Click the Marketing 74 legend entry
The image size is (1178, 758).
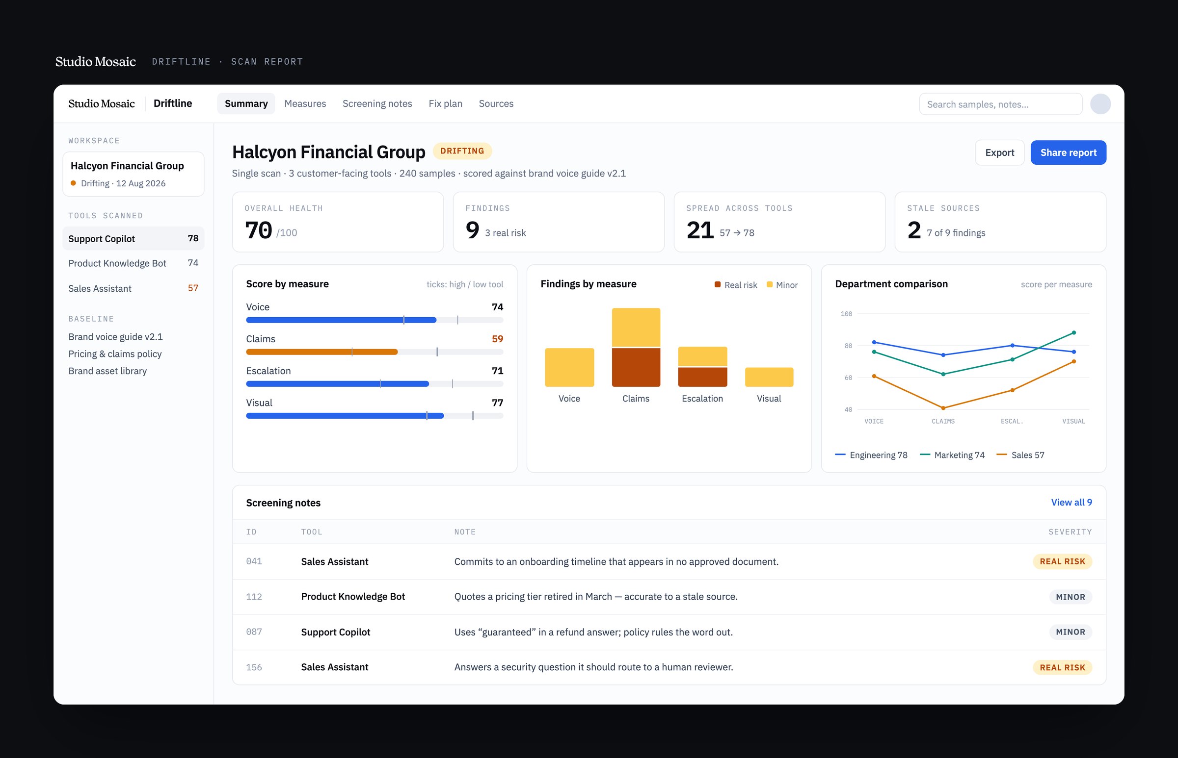point(952,455)
